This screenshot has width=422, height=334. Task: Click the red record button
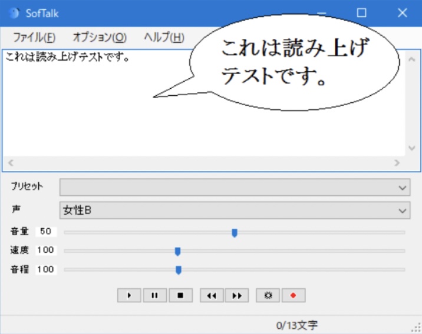[294, 295]
